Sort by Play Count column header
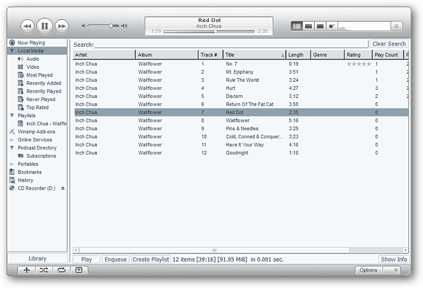Image resolution: width=423 pixels, height=288 pixels. point(388,55)
